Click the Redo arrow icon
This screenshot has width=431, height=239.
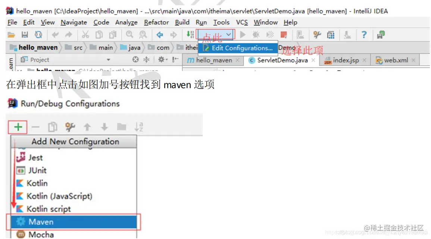coord(68,35)
